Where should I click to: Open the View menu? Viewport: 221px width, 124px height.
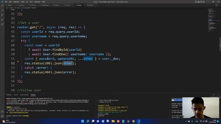point(23,2)
